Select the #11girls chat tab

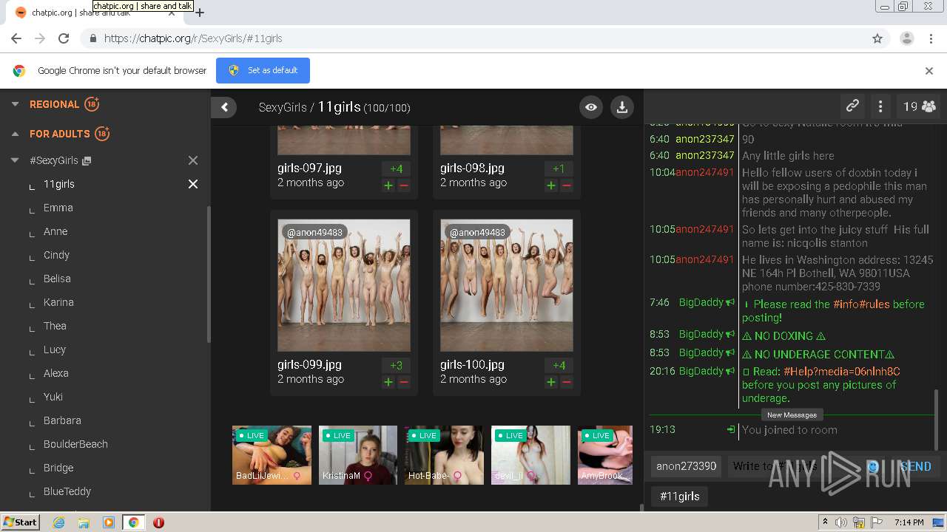pos(679,497)
